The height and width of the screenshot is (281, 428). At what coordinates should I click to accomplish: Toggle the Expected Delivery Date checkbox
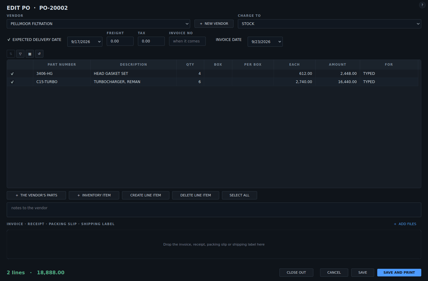coord(9,40)
